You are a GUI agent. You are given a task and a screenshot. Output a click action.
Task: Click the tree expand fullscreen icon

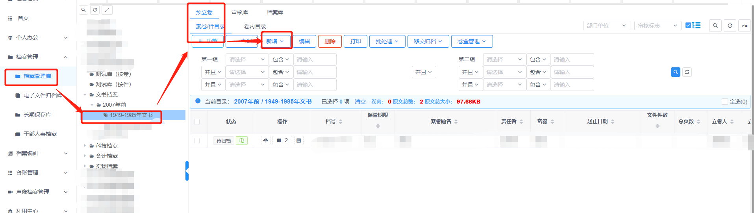point(107,10)
